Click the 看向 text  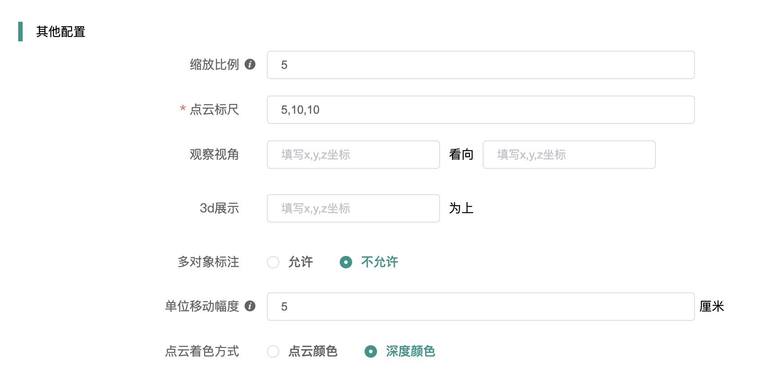point(461,155)
